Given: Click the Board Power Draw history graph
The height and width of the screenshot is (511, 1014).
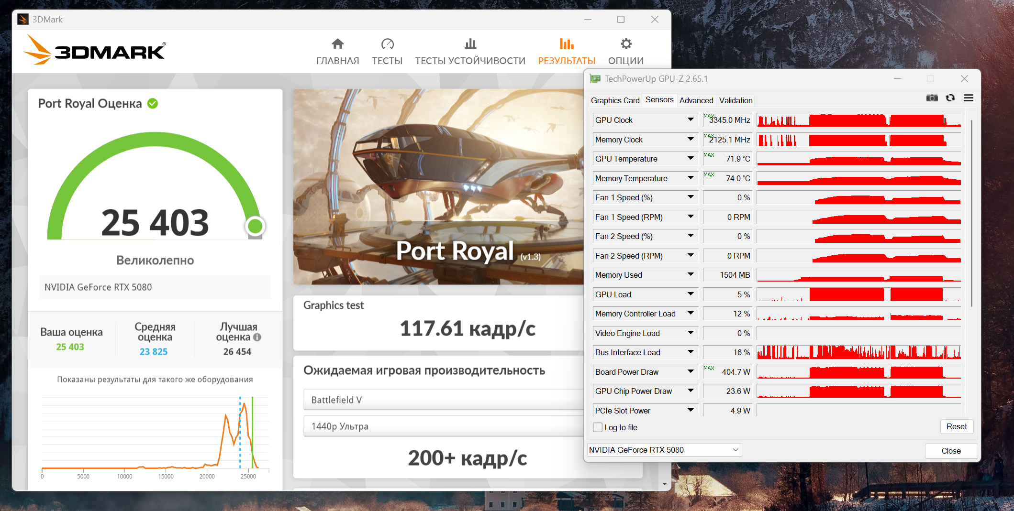Looking at the screenshot, I should click(x=859, y=371).
